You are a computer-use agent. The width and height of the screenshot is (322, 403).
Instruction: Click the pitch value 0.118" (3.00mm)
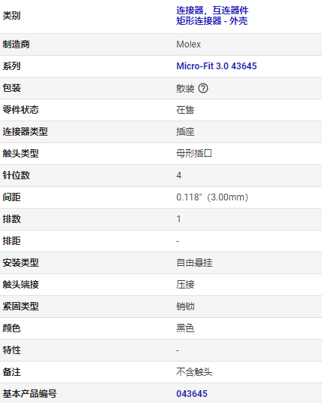click(x=212, y=197)
